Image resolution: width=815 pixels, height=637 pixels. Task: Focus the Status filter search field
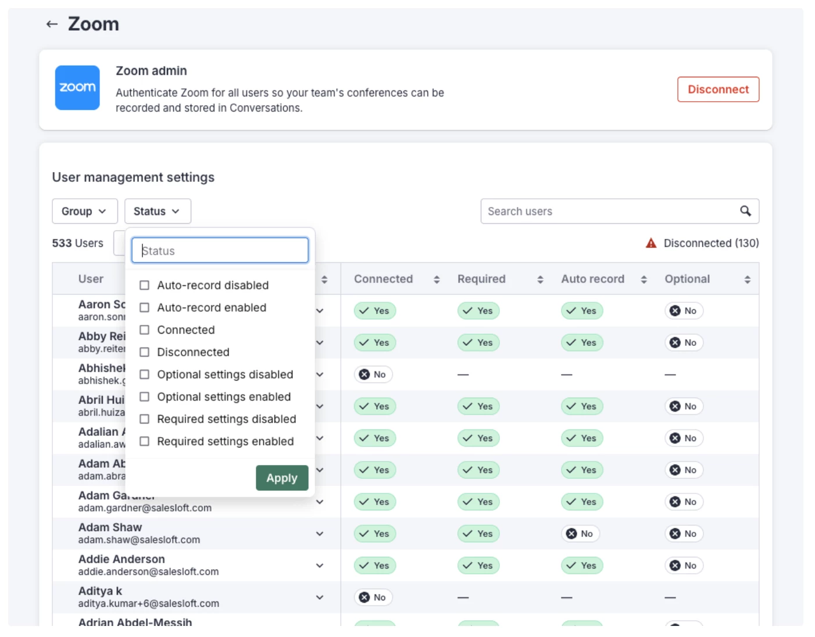point(220,250)
